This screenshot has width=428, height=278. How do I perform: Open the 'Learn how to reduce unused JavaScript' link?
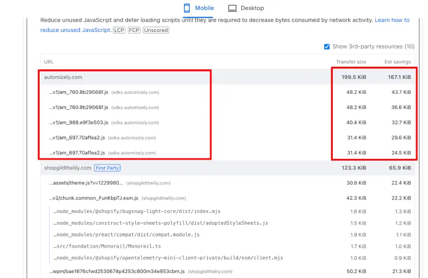tap(392, 20)
